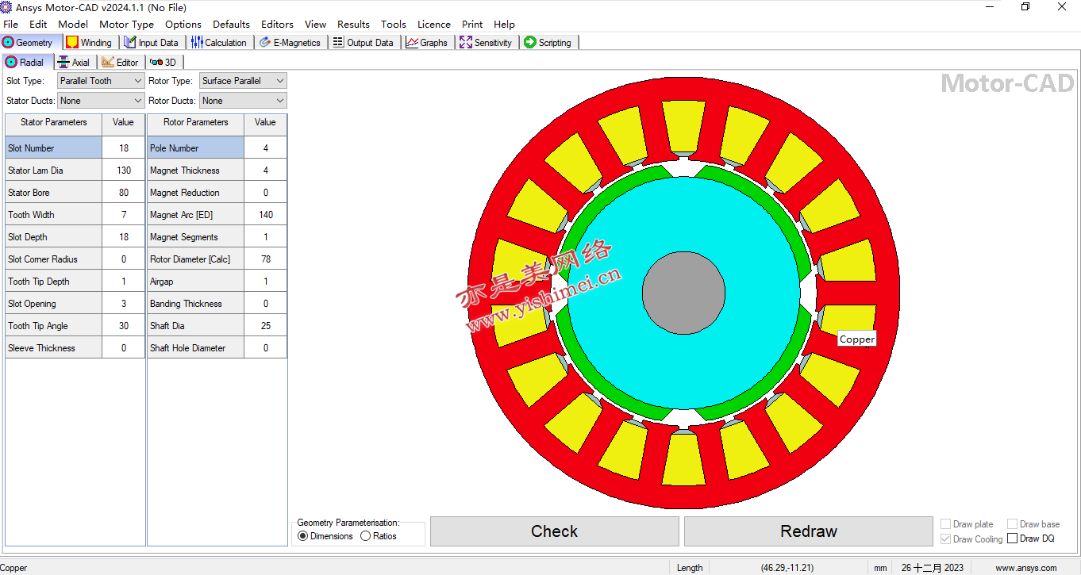The width and height of the screenshot is (1081, 575).
Task: Toggle the Draw Cooling checkbox
Action: [945, 539]
